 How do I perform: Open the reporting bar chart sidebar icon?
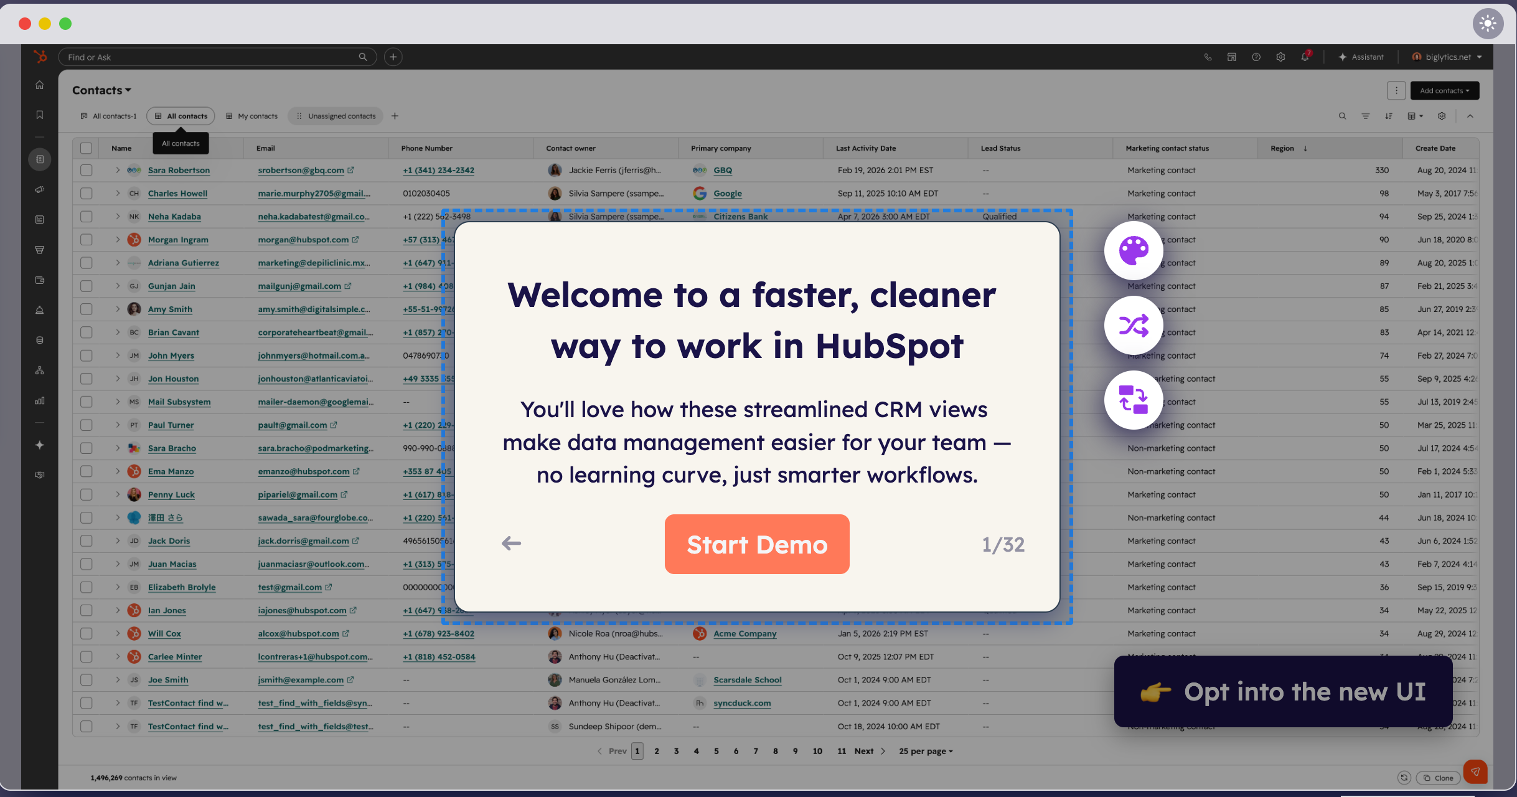pos(40,400)
